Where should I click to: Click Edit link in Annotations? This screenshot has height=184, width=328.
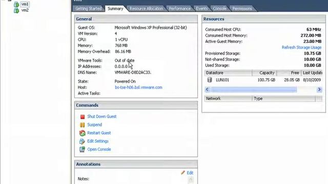(190, 173)
